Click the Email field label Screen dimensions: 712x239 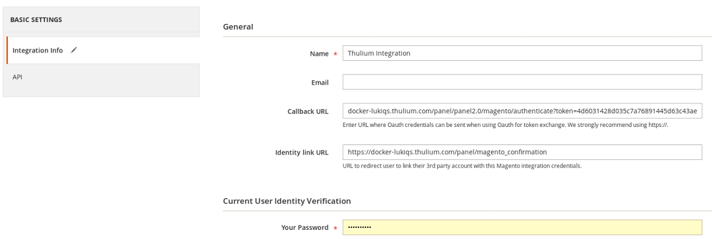(320, 82)
